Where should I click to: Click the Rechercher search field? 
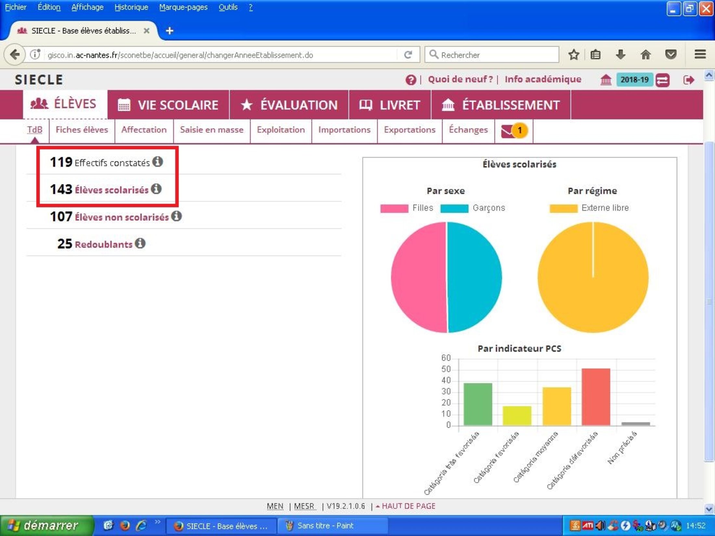coord(492,55)
